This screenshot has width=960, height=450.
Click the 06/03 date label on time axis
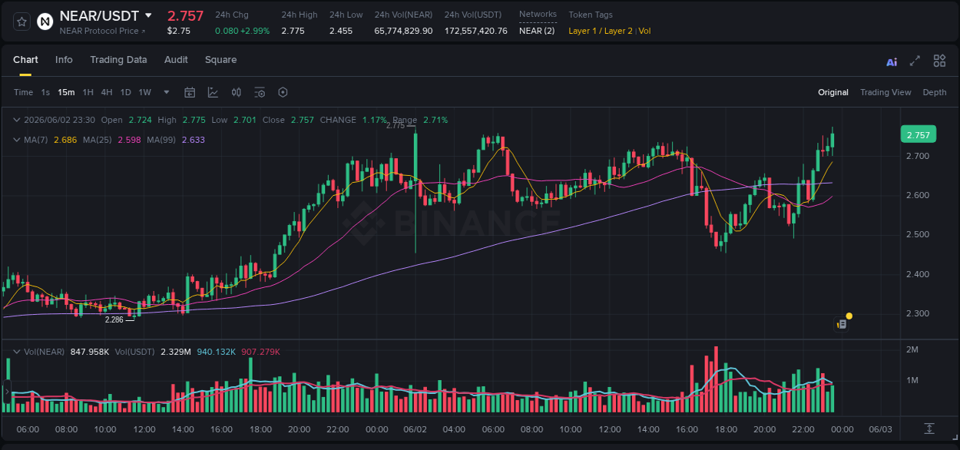880,429
